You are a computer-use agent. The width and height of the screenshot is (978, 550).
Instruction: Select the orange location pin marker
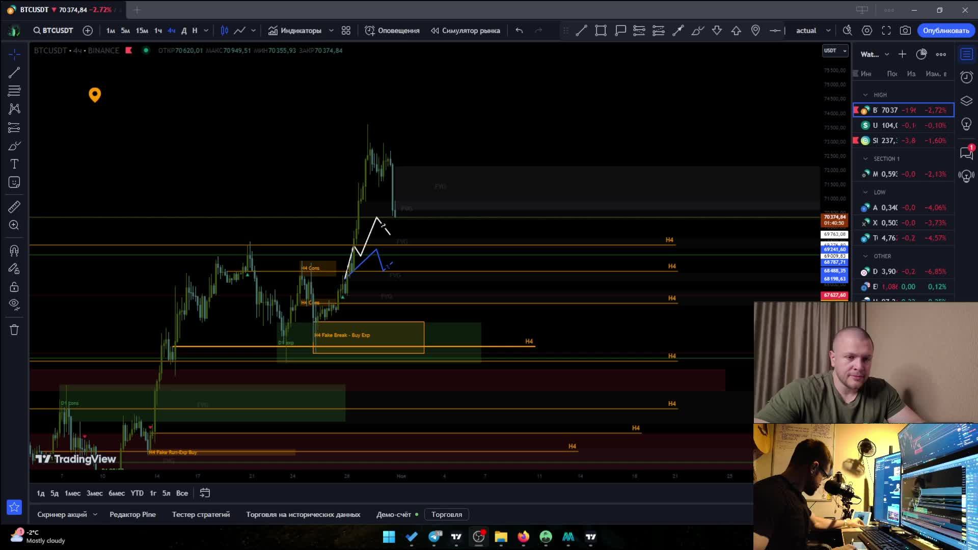click(95, 95)
